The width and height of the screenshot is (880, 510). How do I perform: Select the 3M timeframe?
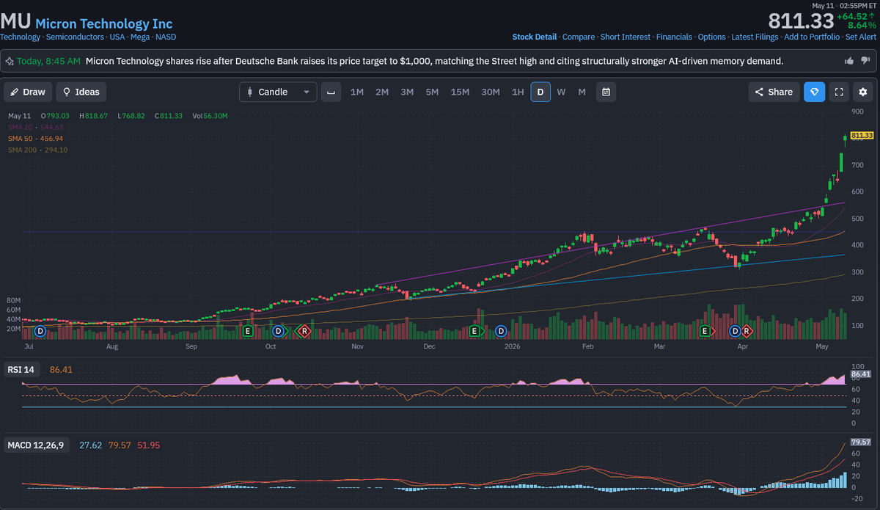407,92
